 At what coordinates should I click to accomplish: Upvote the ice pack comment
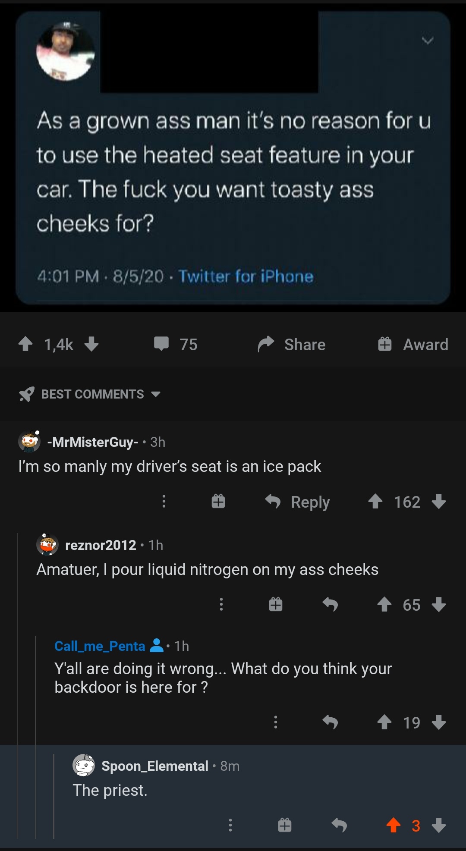pyautogui.click(x=375, y=501)
